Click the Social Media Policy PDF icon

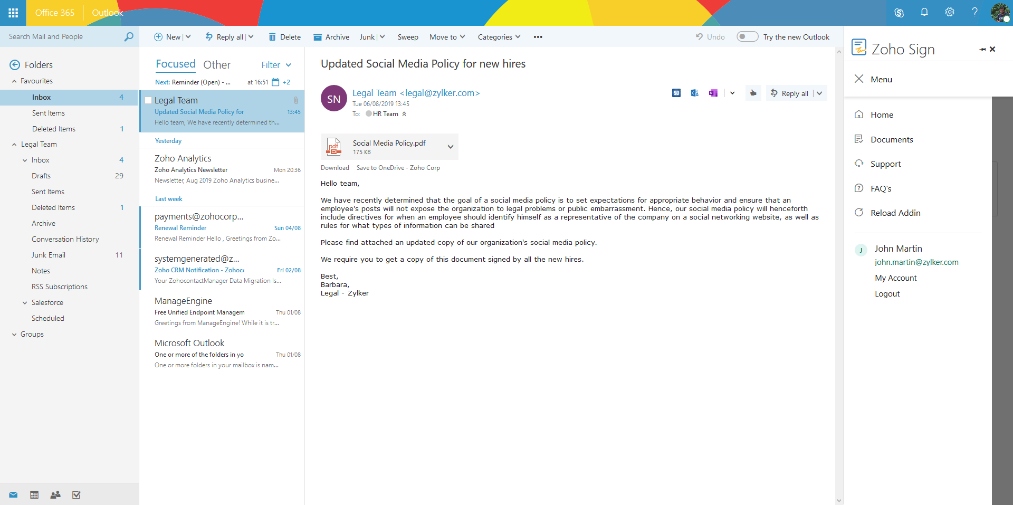click(334, 147)
